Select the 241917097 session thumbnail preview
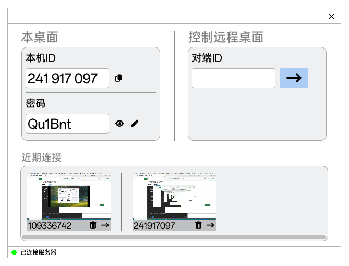 tap(174, 196)
